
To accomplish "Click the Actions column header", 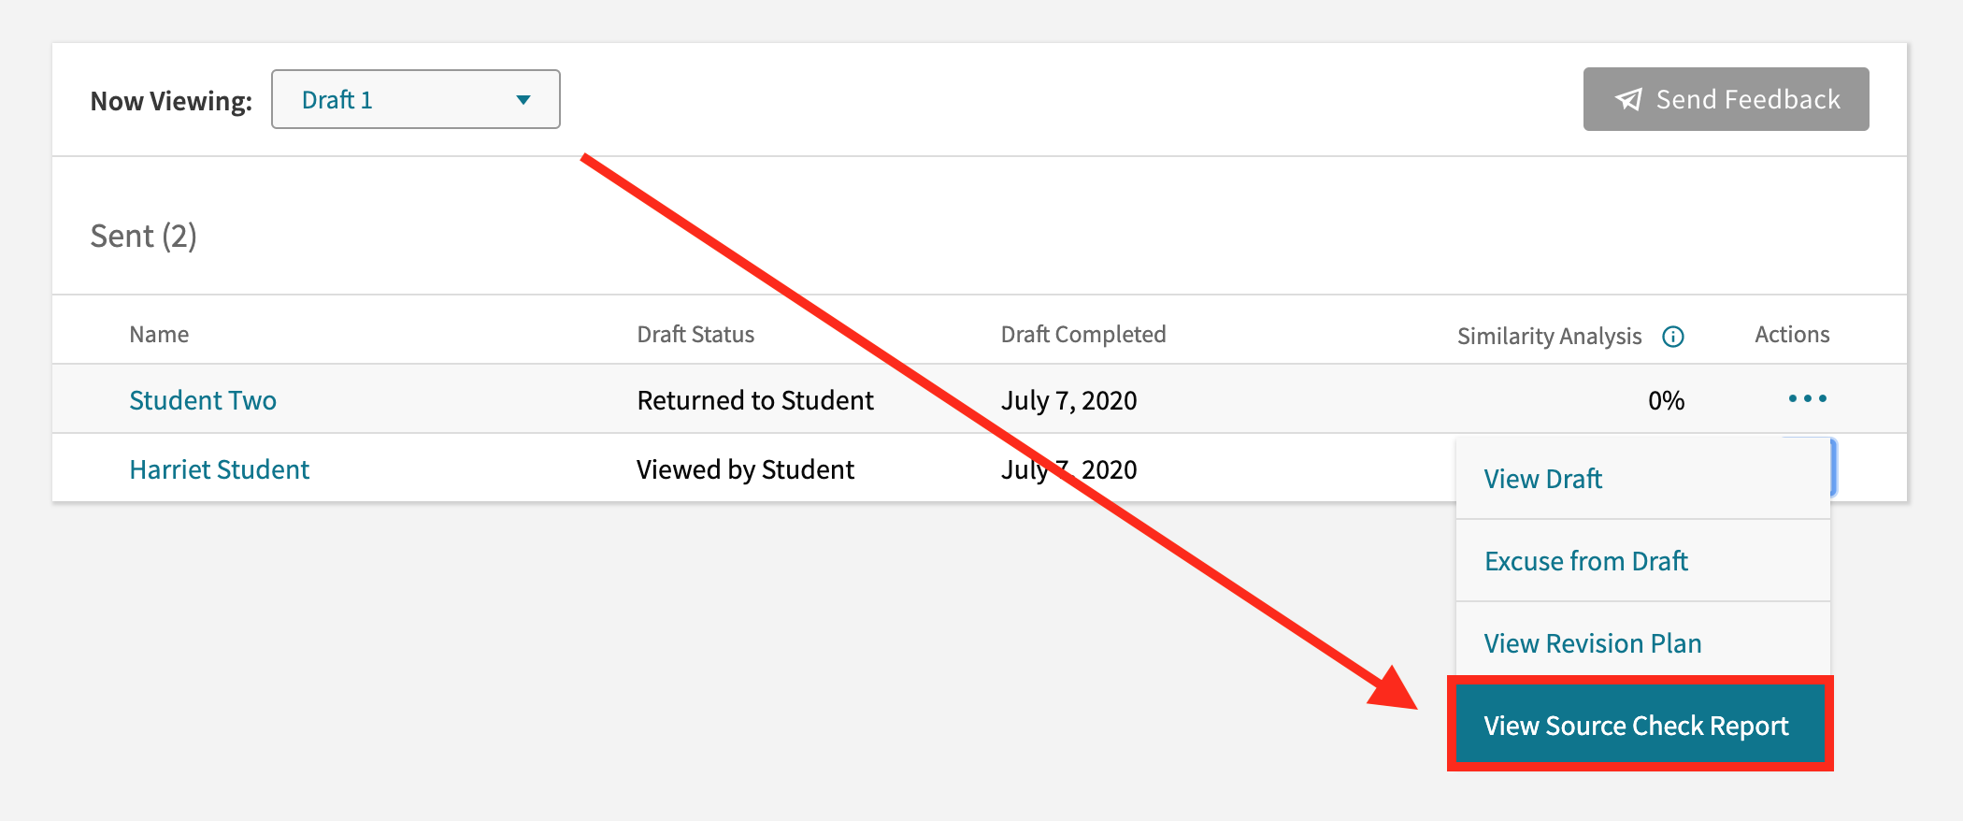I will point(1791,334).
